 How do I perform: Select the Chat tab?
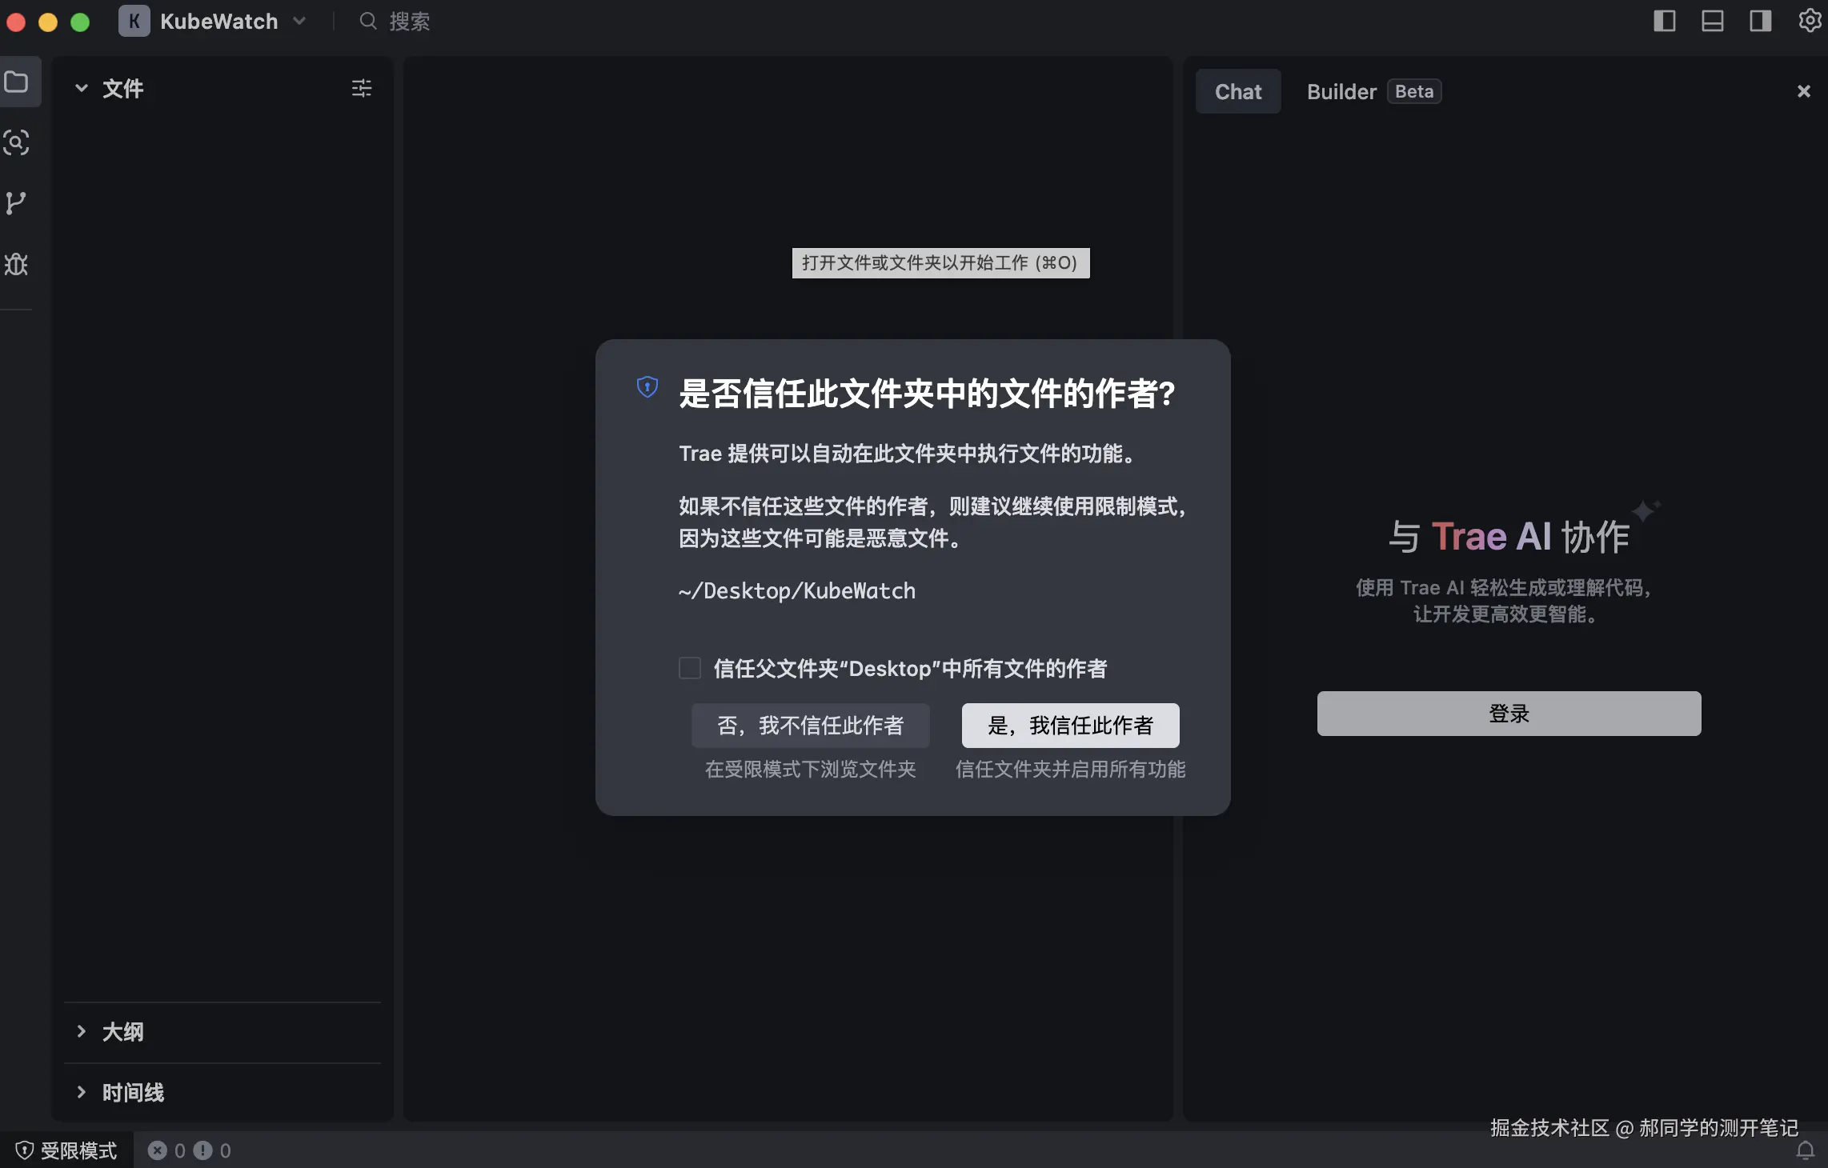point(1238,92)
